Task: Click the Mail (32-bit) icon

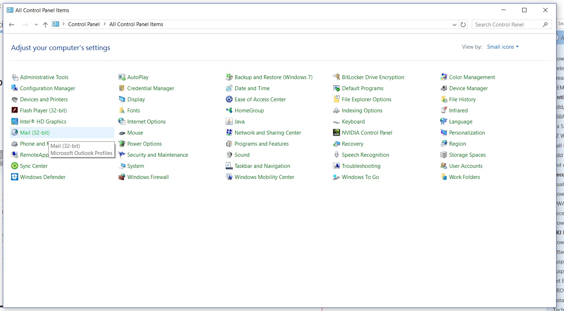Action: 15,133
